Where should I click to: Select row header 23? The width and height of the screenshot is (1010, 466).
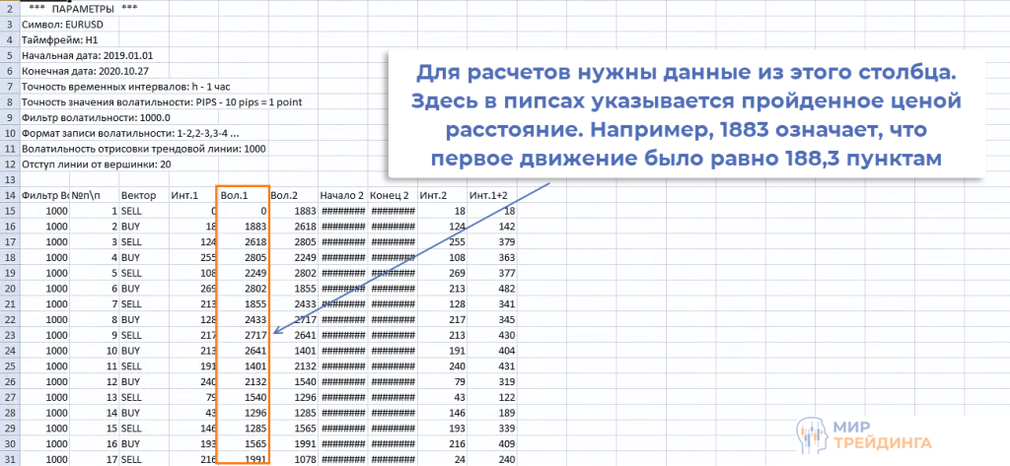pos(10,334)
